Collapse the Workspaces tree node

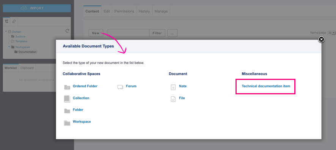tap(9, 47)
